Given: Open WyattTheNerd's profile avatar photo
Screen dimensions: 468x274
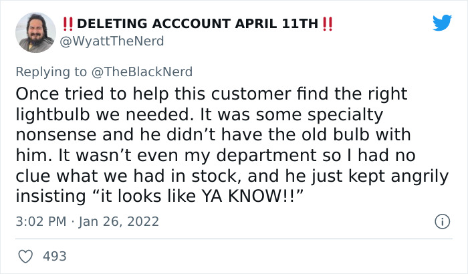Looking at the screenshot, I should 35,33.
